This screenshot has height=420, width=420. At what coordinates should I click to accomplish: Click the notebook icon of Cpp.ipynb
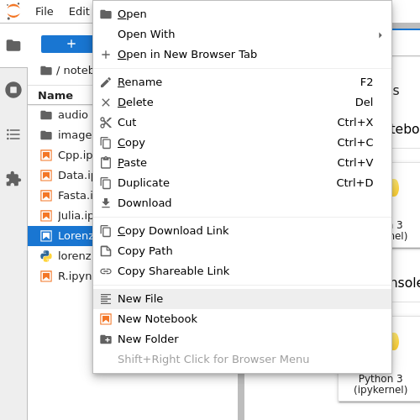coord(46,155)
